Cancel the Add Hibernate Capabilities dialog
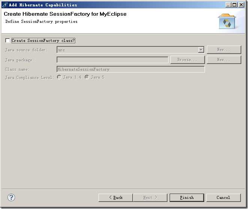 [224, 198]
